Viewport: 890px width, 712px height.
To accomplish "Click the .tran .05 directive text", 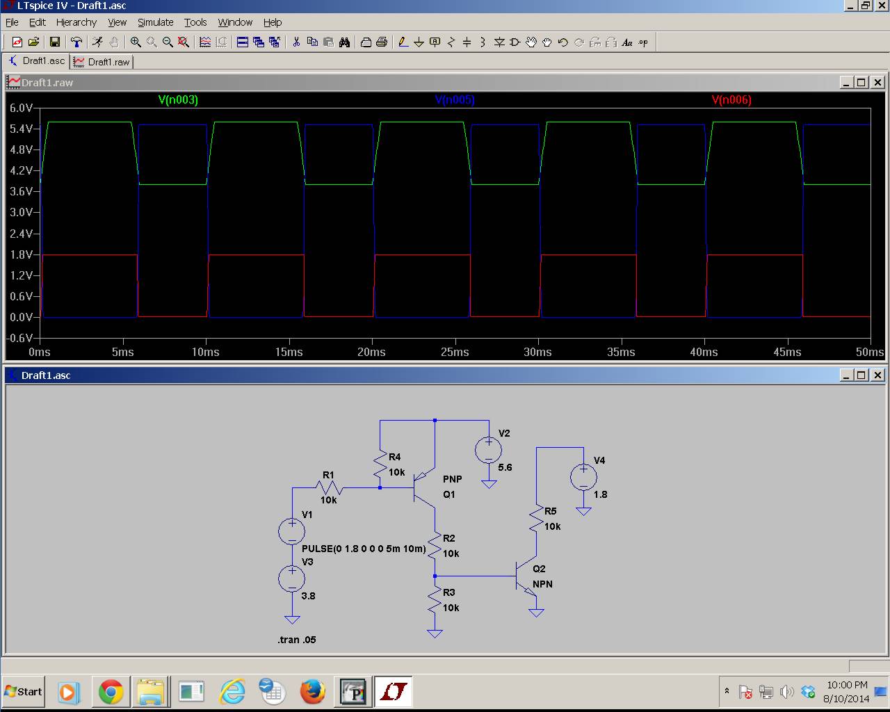I will 297,640.
